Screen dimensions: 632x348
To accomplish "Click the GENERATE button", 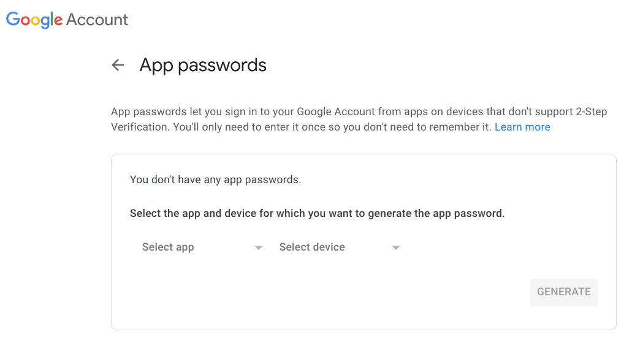I will pos(563,292).
